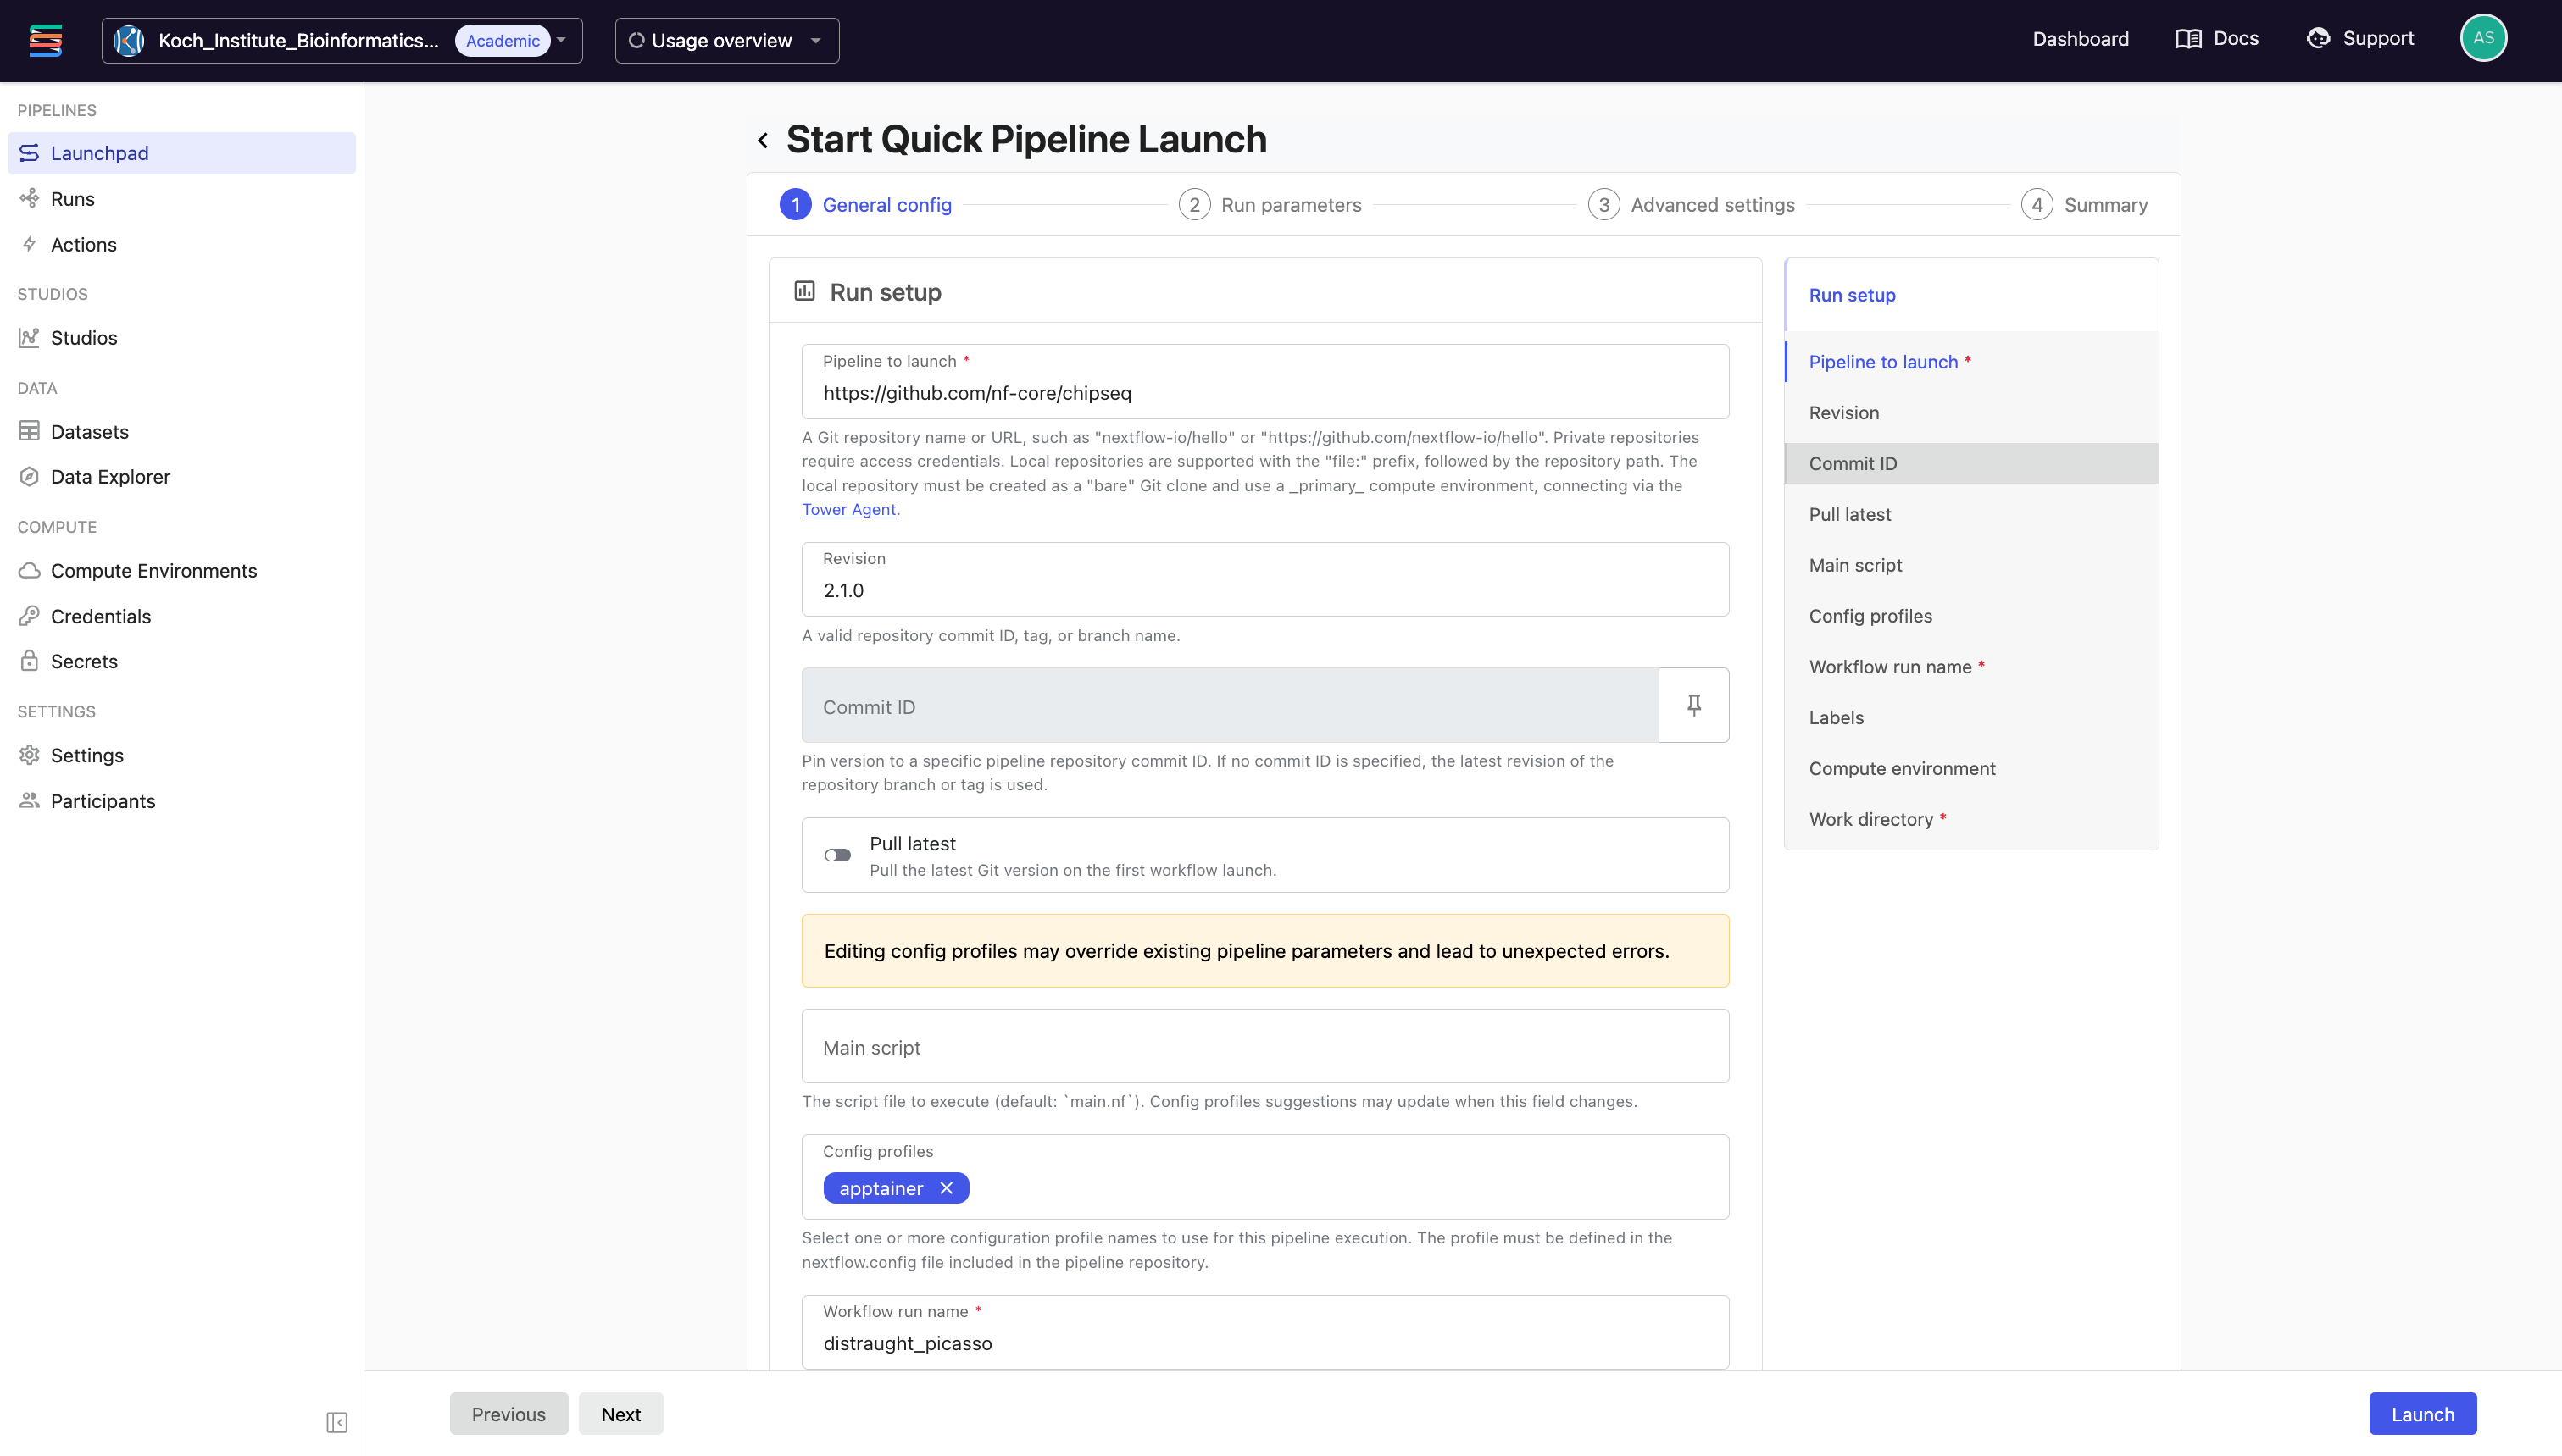Open the Docs book icon
2562x1456 pixels.
point(2188,39)
